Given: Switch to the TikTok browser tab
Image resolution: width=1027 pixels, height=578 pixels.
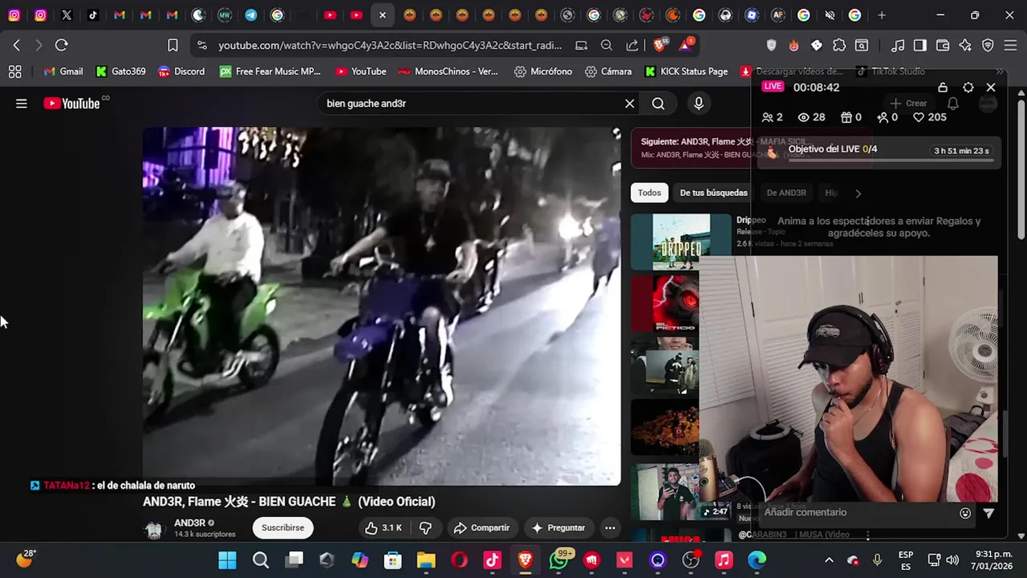Looking at the screenshot, I should click(93, 14).
